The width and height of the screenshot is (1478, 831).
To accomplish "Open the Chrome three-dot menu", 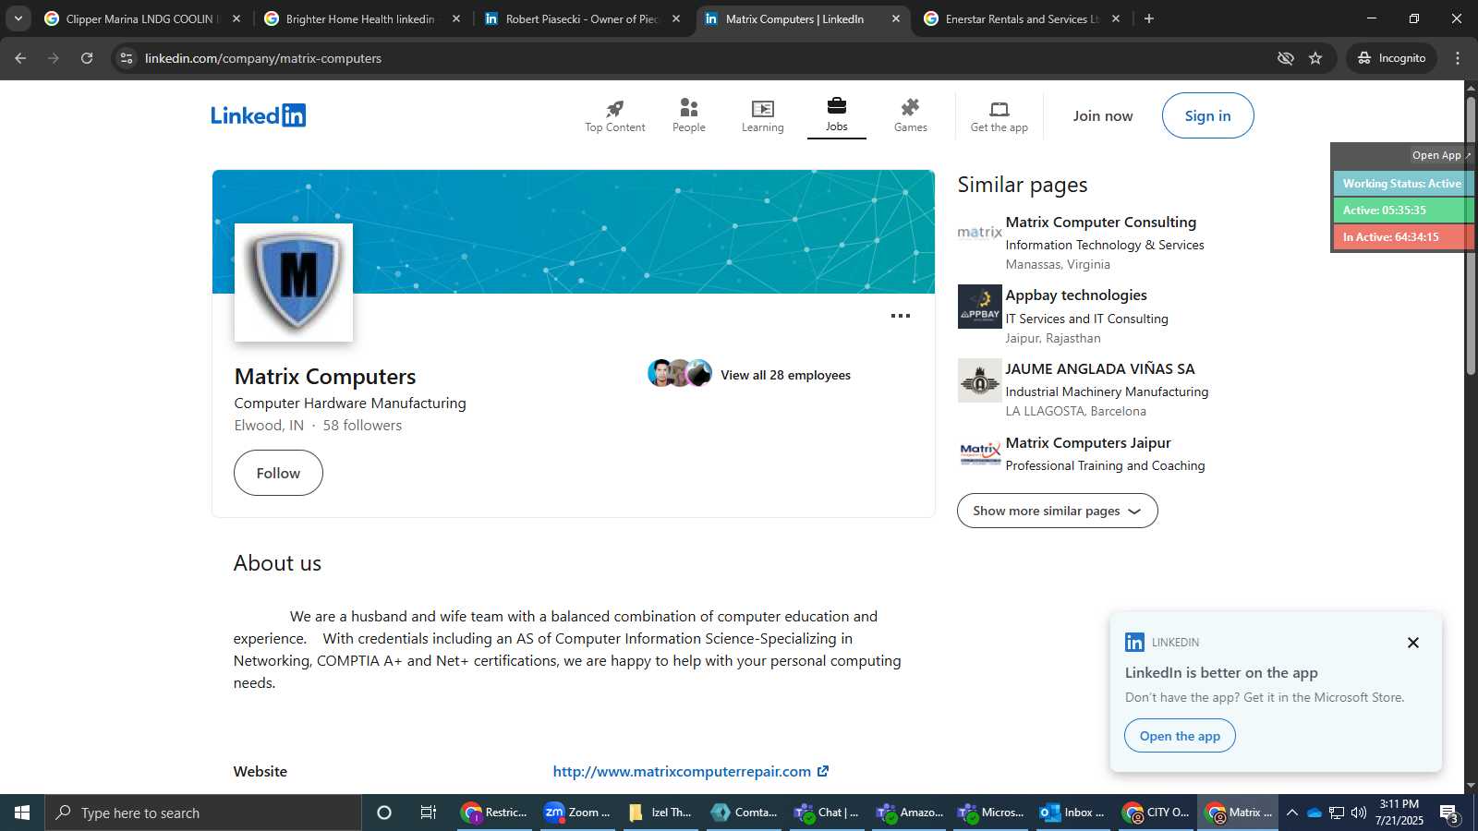I will [x=1458, y=58].
